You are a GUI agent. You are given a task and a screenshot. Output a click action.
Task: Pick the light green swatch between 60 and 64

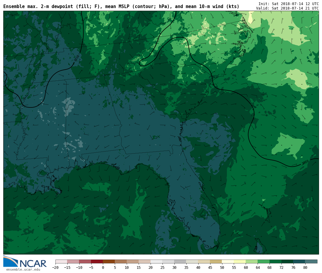coord(252,262)
